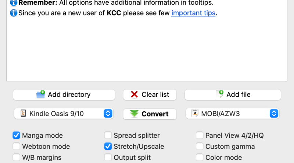This screenshot has height=163, width=294.
Task: Click the Kindle device icon in profile selector
Action: tap(23, 114)
